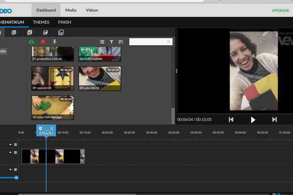
Task: Click the panel divider three-dot handle
Action: coord(176,71)
